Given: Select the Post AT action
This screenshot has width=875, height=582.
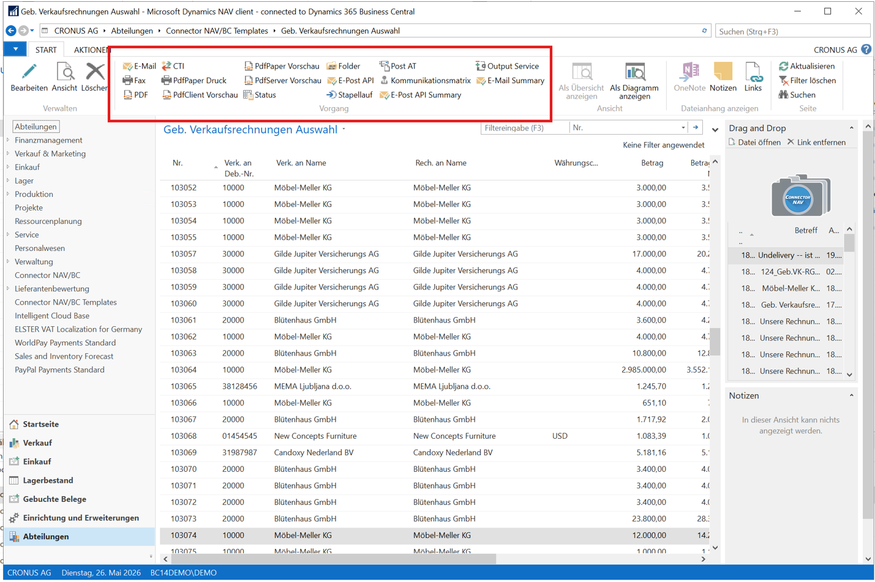Looking at the screenshot, I should coord(398,66).
